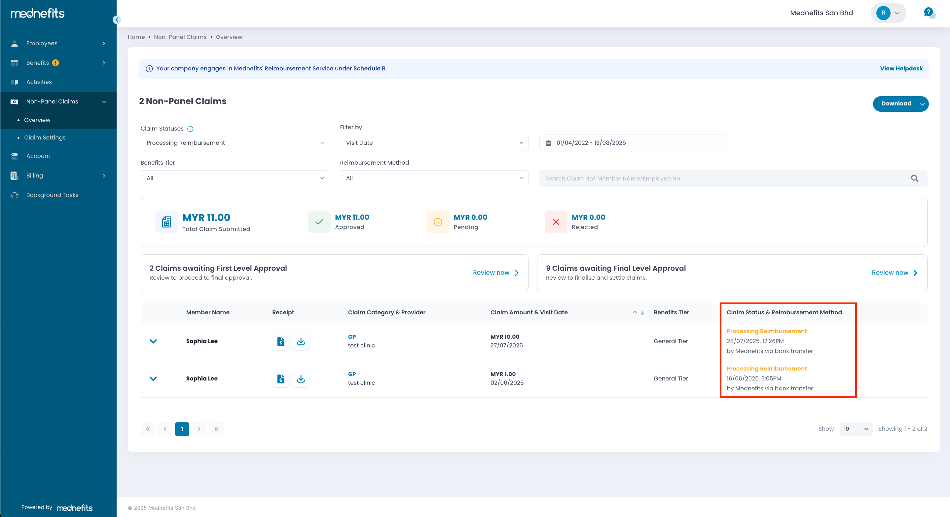Go to last page double-arrow
The image size is (950, 517).
coord(216,429)
